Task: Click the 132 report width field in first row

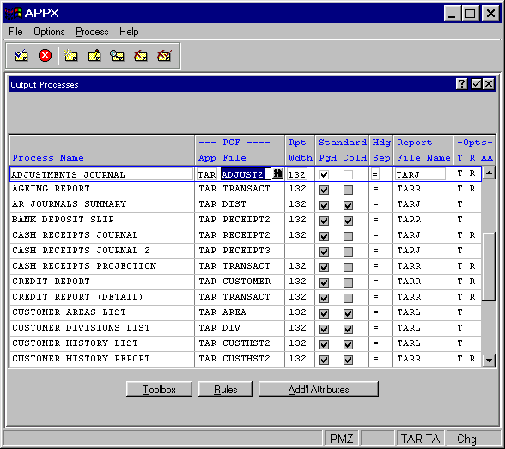Action: (x=296, y=174)
